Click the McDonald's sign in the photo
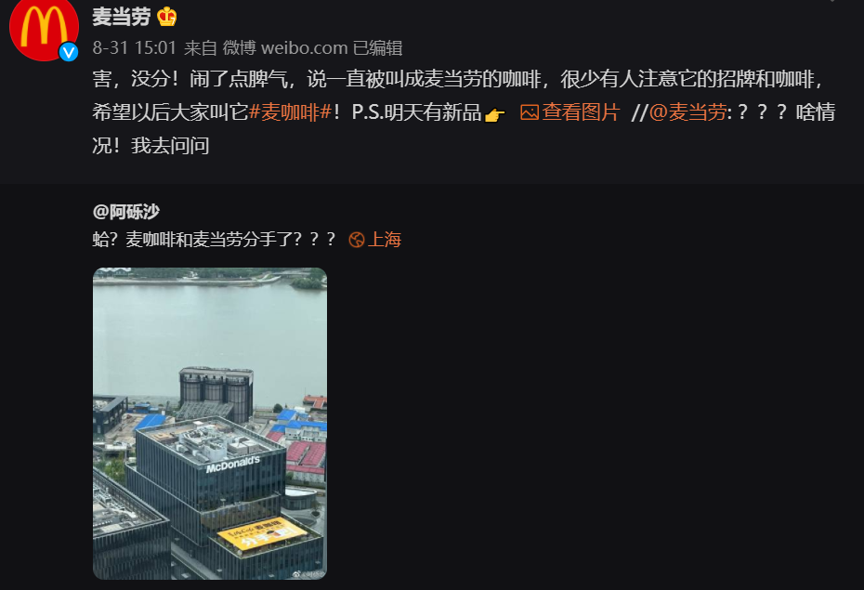 pyautogui.click(x=232, y=464)
